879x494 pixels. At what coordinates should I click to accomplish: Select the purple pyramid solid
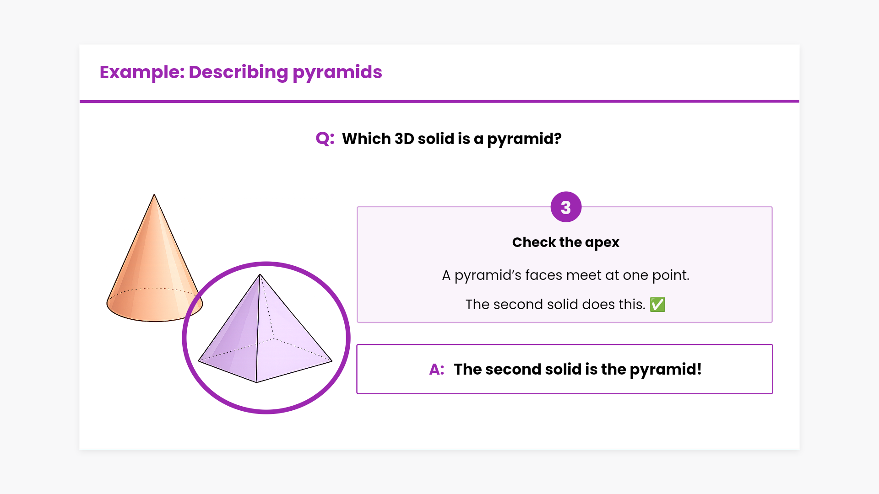pos(275,338)
